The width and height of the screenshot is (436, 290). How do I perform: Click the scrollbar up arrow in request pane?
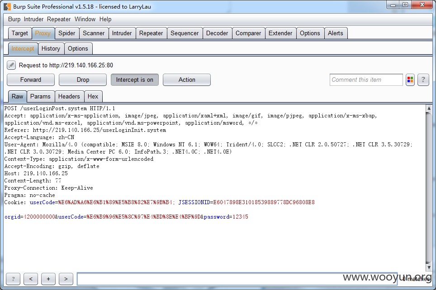tap(429, 108)
